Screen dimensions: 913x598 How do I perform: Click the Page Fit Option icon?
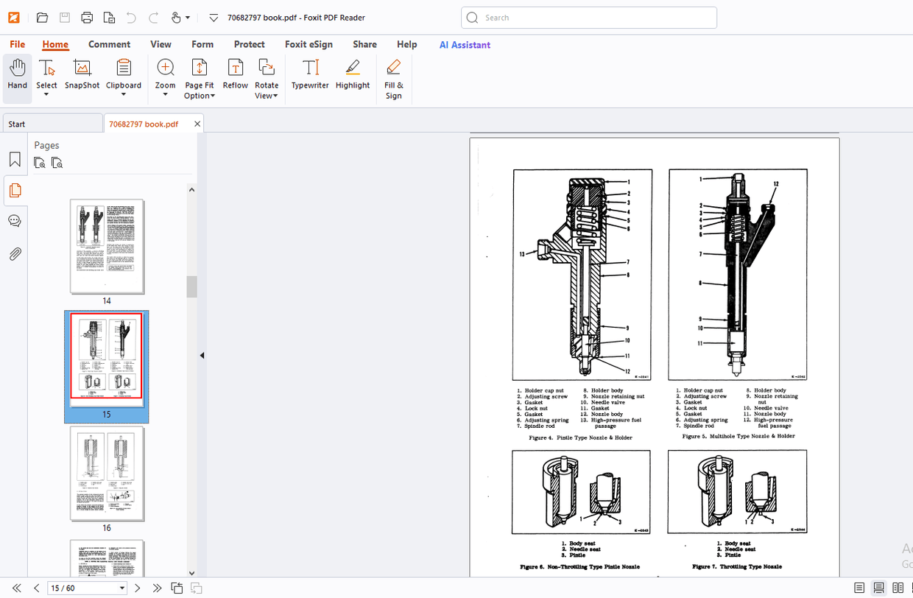[199, 68]
